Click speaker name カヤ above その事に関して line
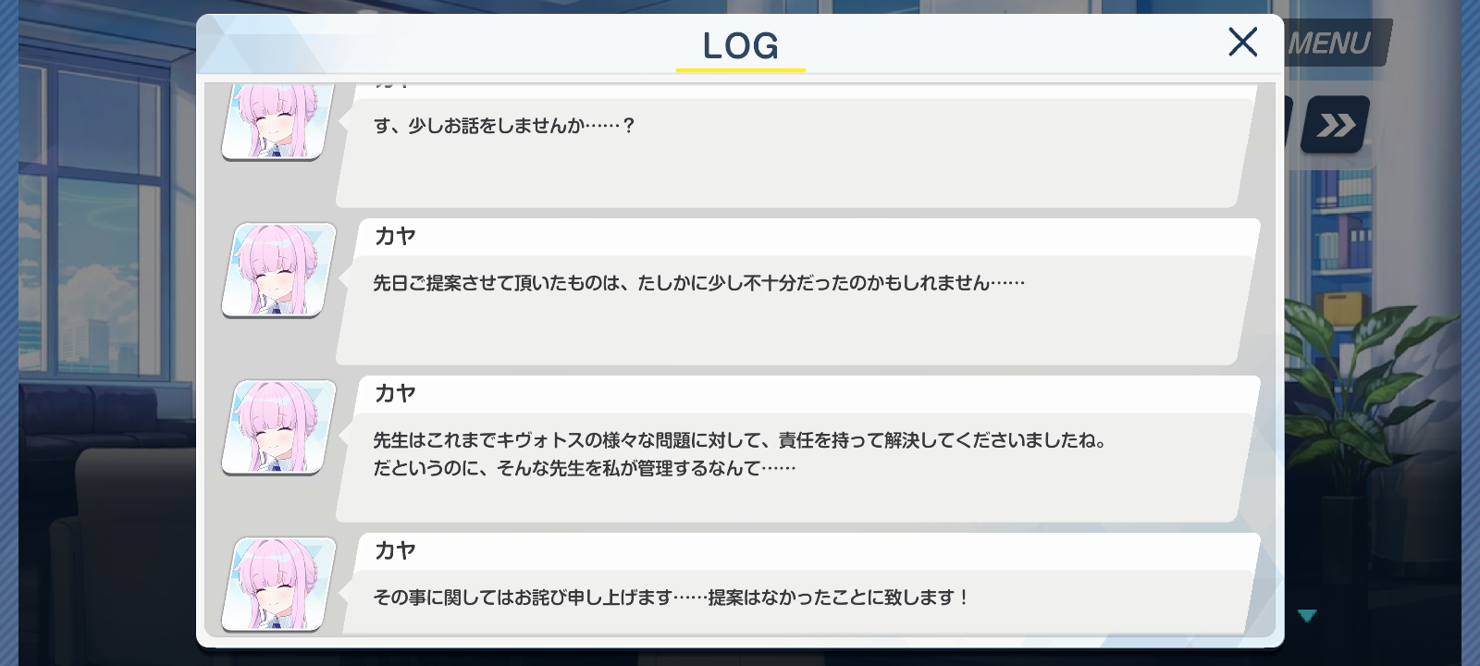This screenshot has width=1480, height=666. click(x=395, y=551)
